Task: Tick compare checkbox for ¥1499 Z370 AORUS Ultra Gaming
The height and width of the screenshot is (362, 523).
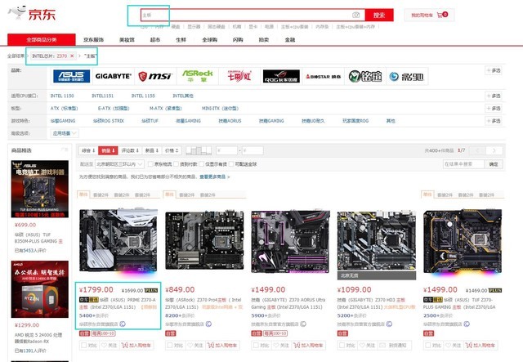Action: coord(256,346)
